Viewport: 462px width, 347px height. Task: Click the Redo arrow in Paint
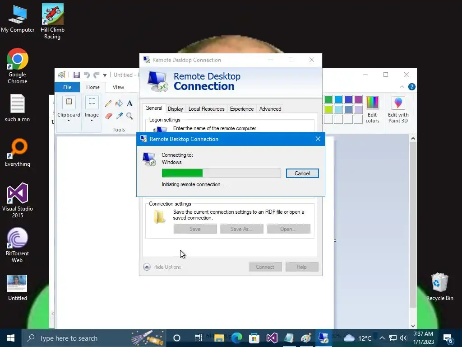(x=97, y=75)
